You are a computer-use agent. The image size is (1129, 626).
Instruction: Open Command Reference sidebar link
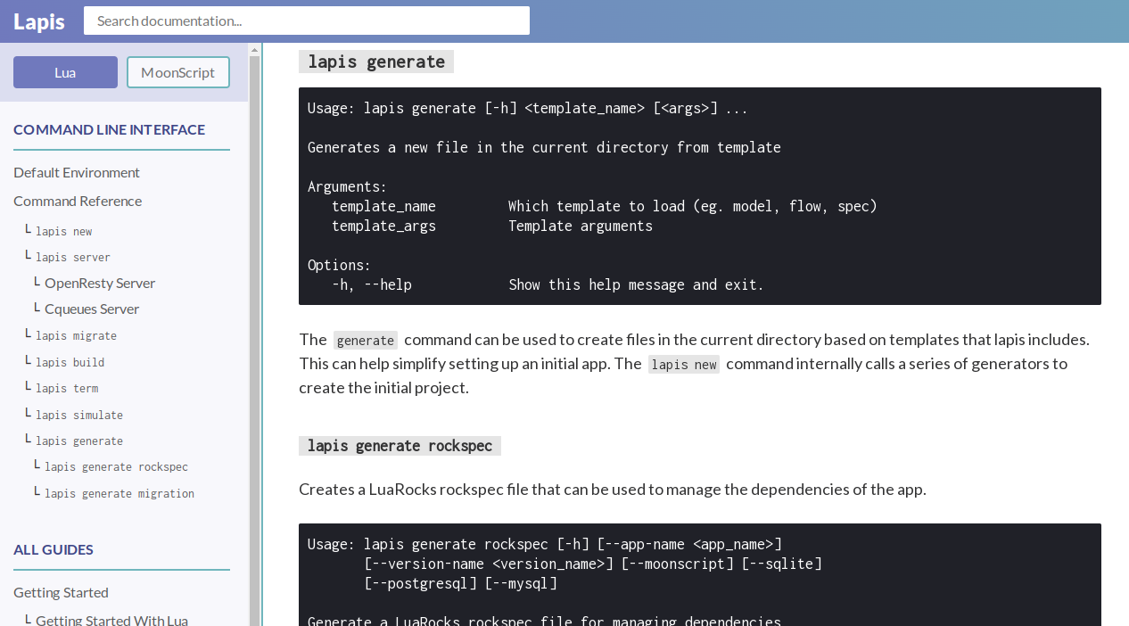pyautogui.click(x=78, y=201)
